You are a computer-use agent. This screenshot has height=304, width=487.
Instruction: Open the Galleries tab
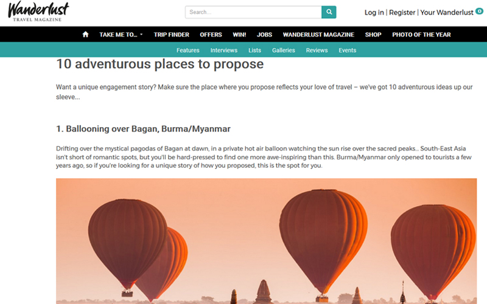(284, 50)
